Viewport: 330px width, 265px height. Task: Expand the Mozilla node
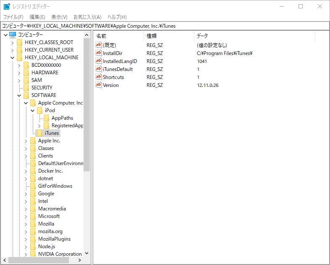point(26,224)
